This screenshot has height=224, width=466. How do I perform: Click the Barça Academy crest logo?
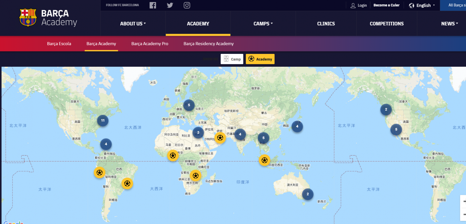(28, 17)
